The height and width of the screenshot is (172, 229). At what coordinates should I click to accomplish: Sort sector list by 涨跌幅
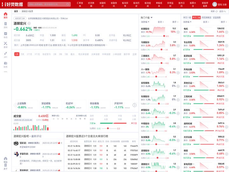pos(187,22)
